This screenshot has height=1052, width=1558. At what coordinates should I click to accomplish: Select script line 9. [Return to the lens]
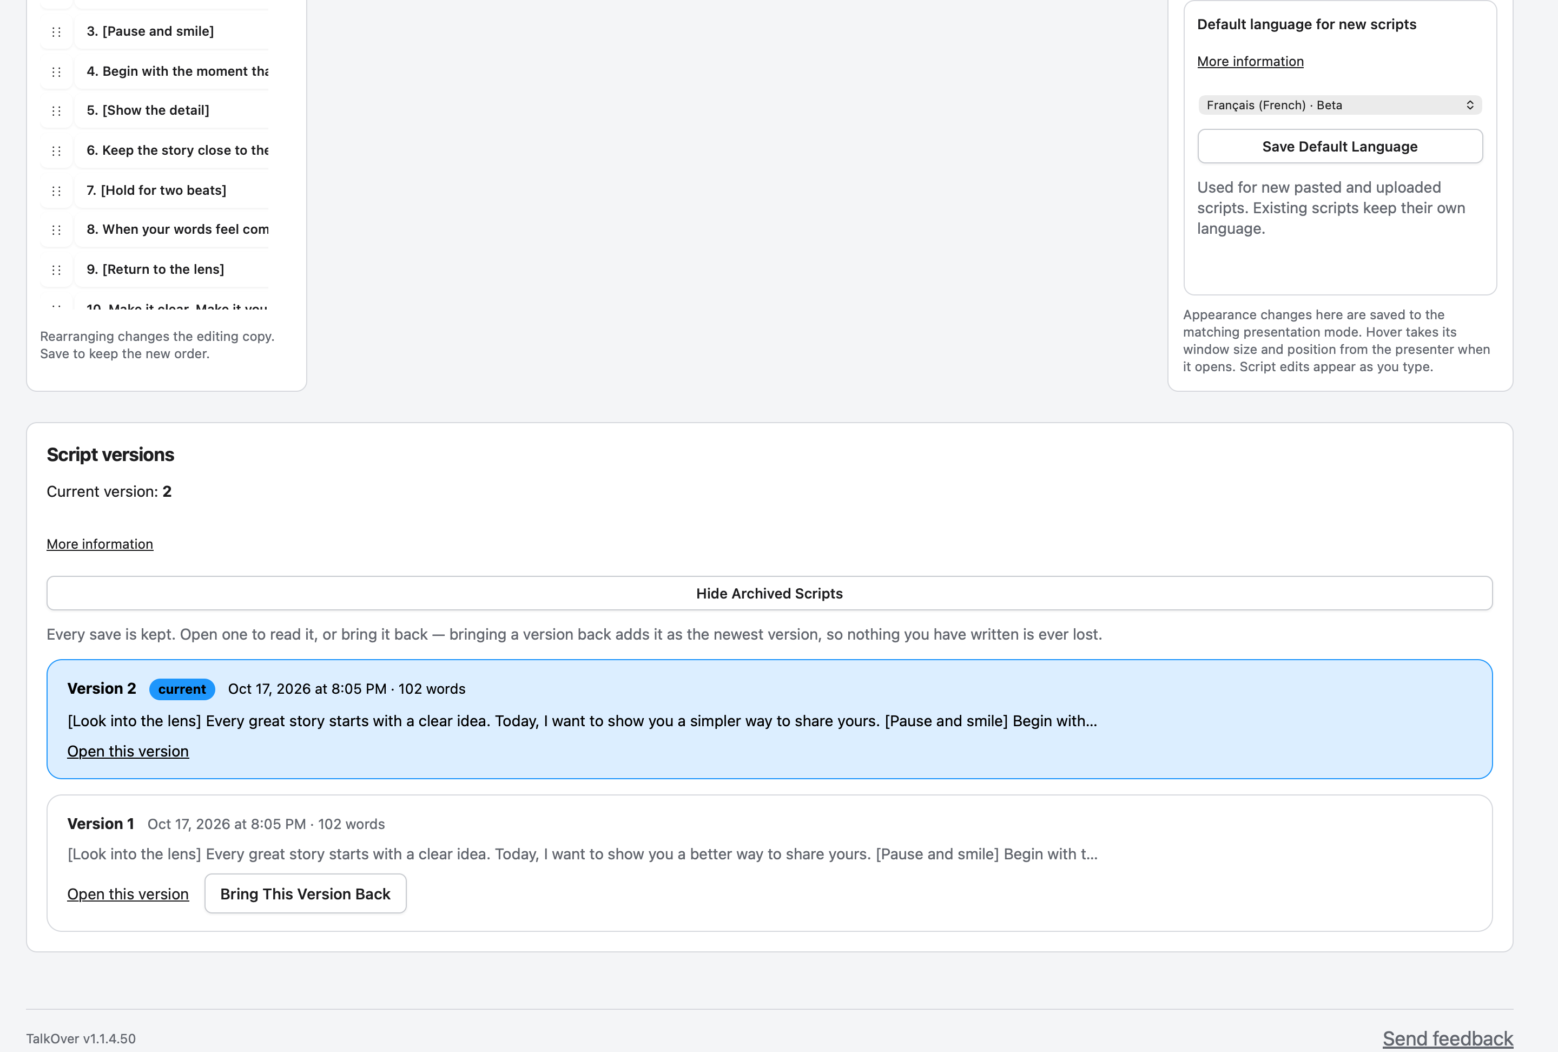[171, 270]
